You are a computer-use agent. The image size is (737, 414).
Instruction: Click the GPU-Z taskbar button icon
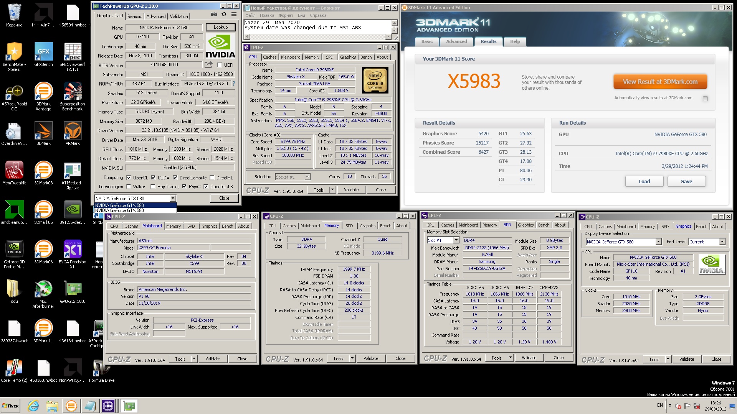point(129,406)
